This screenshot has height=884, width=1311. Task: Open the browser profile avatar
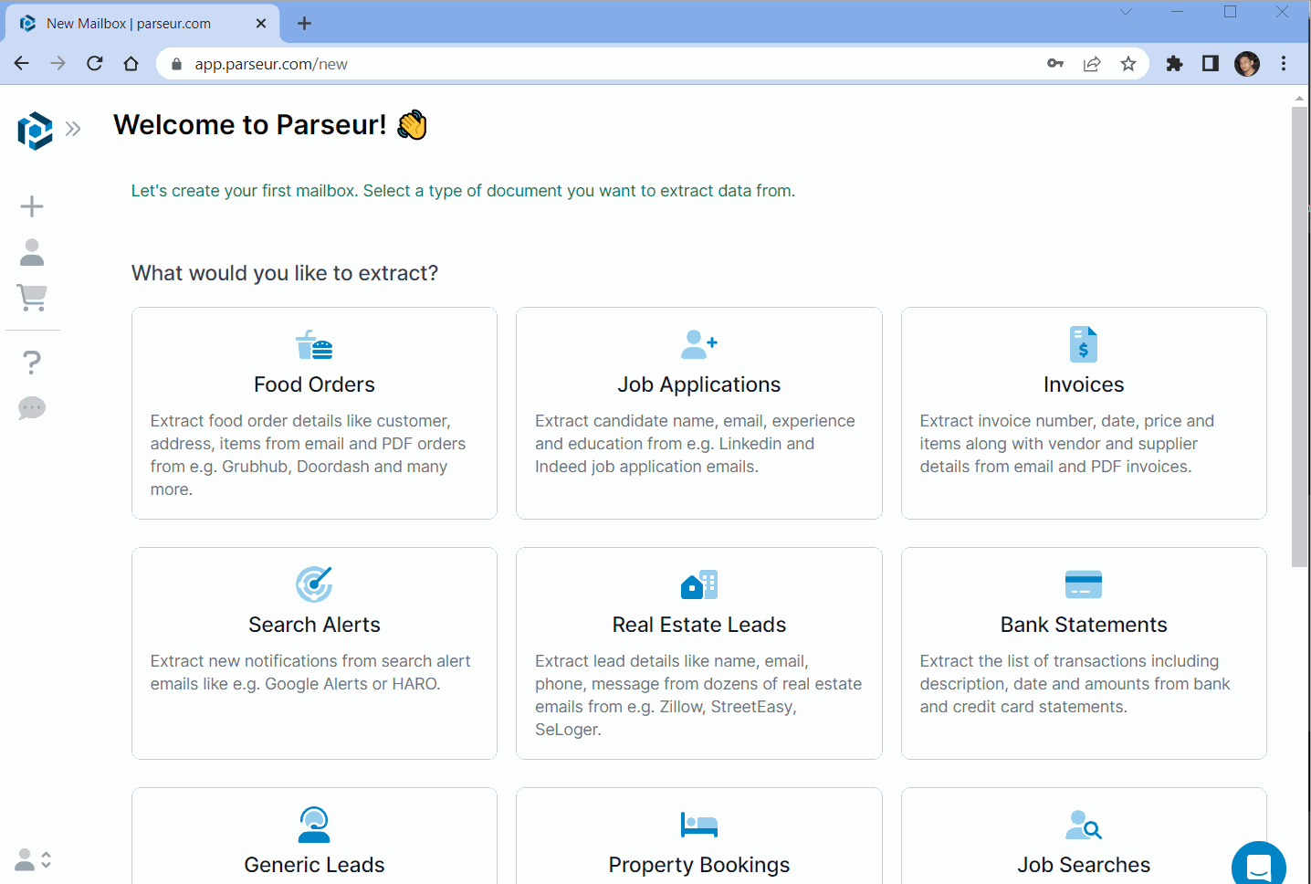point(1246,63)
